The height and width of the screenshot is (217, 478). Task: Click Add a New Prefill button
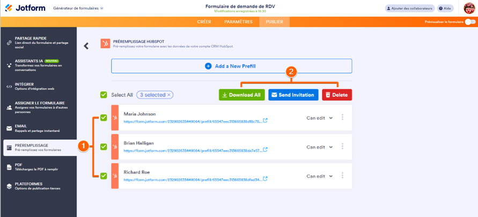tap(231, 66)
